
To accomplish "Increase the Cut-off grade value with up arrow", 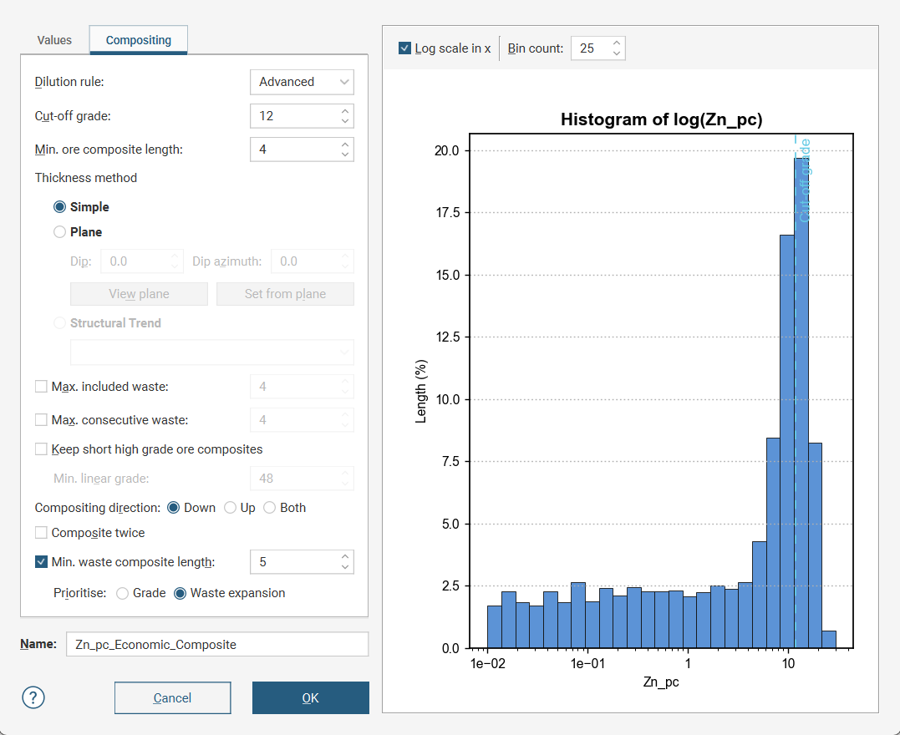I will pyautogui.click(x=345, y=110).
